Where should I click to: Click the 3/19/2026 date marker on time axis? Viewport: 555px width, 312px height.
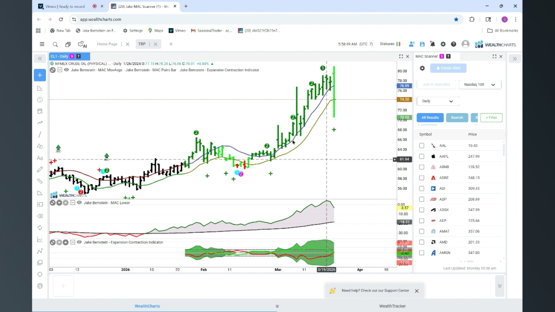[x=326, y=270]
